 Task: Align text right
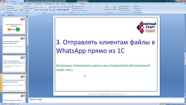tap(63, 10)
